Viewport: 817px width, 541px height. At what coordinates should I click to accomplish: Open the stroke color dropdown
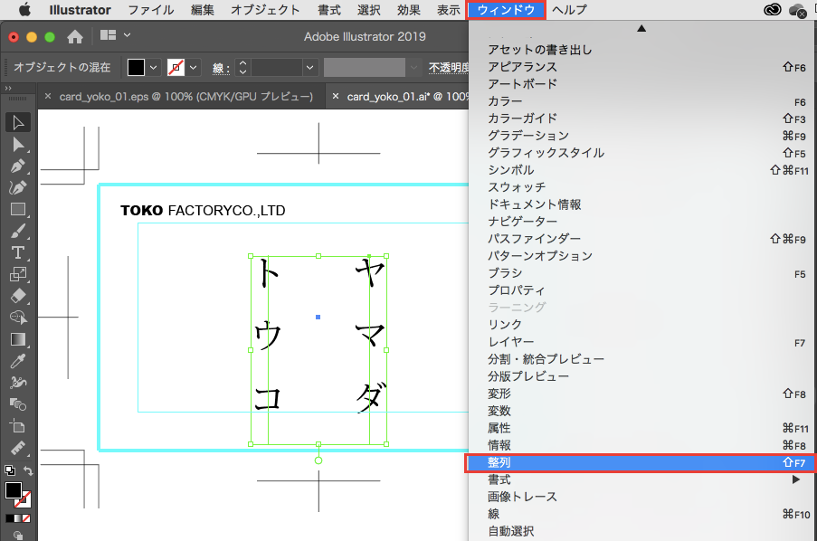(194, 68)
